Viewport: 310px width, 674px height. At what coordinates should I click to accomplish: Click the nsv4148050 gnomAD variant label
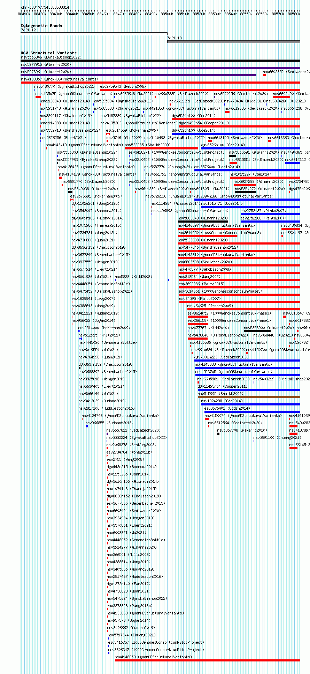[x=153, y=657]
